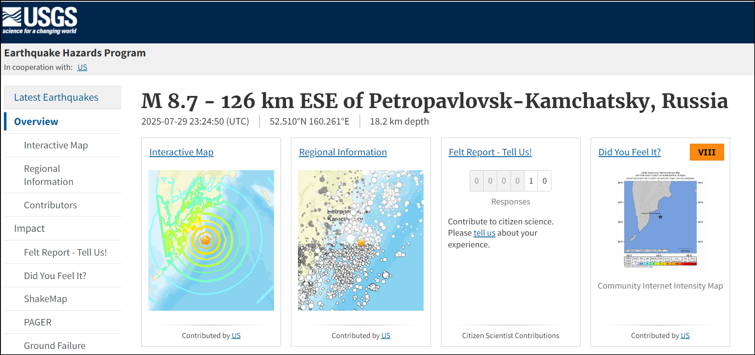Screen dimensions: 755x355
Task: Open the Impact sidebar section
Action: 29,228
